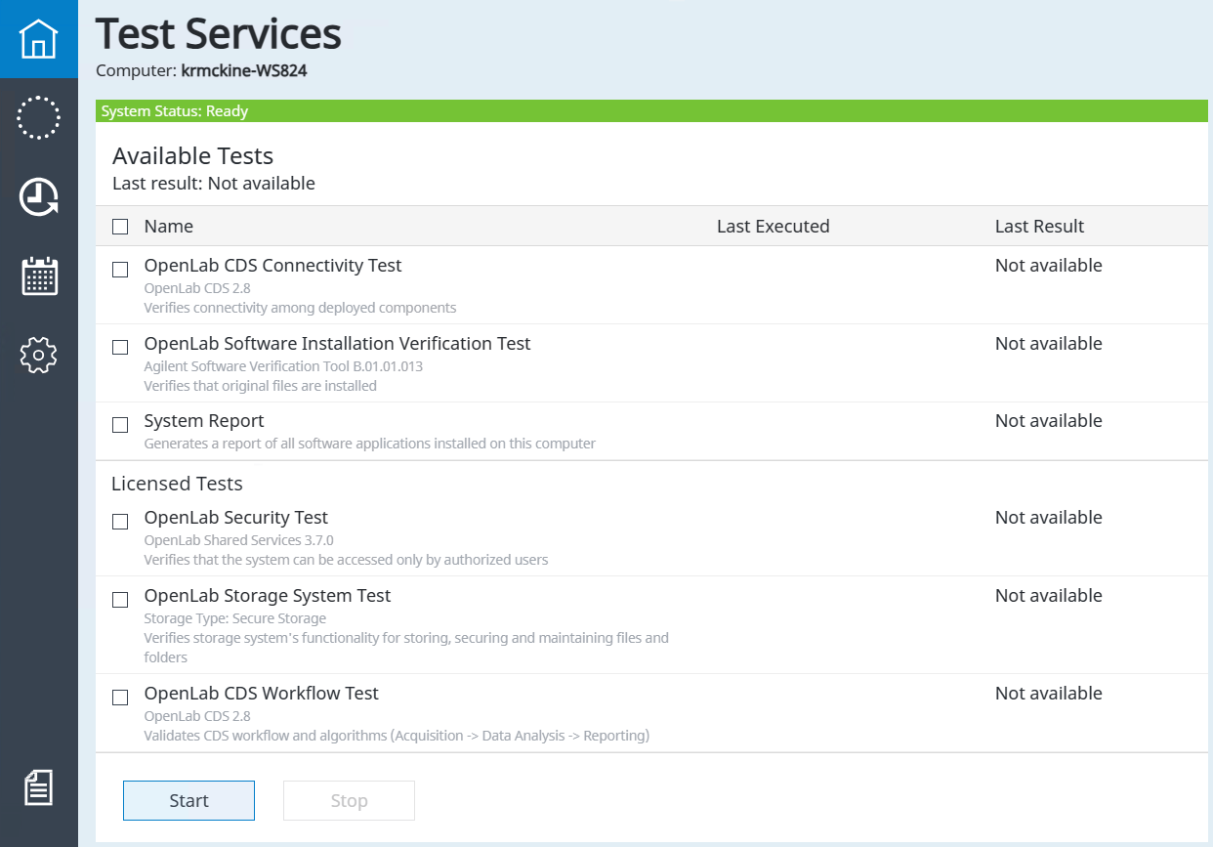The width and height of the screenshot is (1213, 847).
Task: Click the Licensed Tests section heading
Action: tap(177, 484)
